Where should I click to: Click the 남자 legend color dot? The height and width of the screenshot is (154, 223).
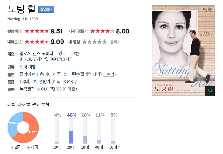coord(12,147)
